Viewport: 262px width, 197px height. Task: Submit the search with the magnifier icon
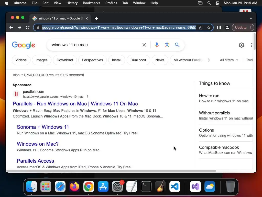pos(177,45)
